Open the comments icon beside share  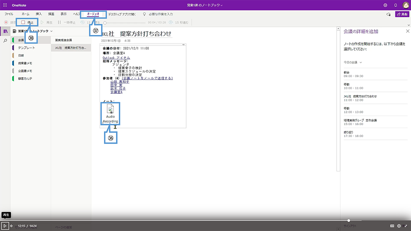388,14
